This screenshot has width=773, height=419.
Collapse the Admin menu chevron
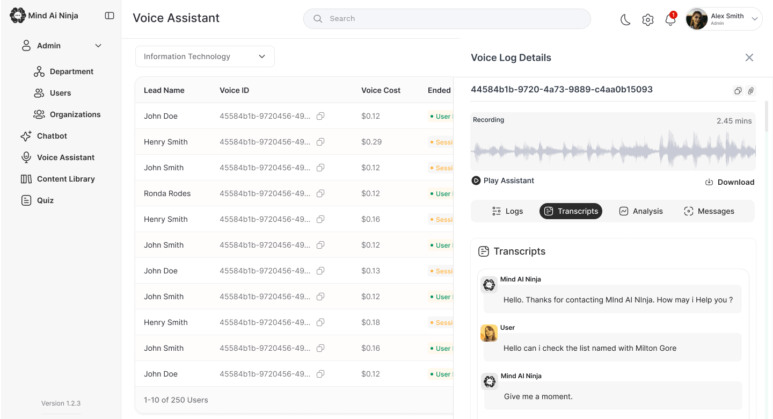click(x=98, y=46)
